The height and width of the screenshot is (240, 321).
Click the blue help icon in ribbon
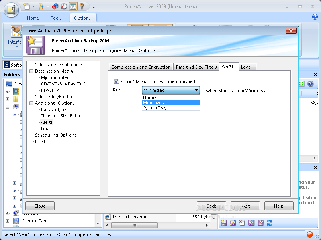point(315,17)
